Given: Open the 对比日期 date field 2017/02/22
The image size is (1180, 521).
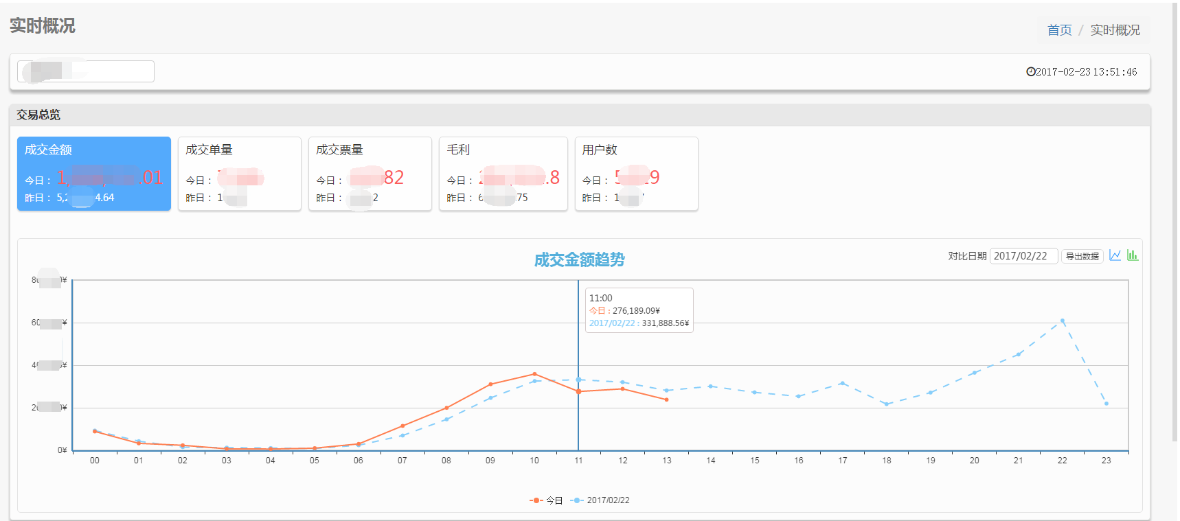Looking at the screenshot, I should (x=1023, y=256).
